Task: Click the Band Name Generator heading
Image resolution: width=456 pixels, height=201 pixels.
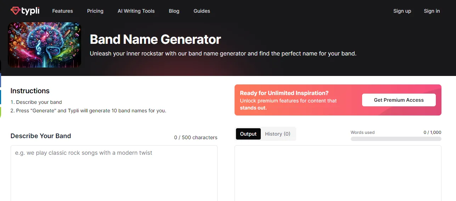Action: click(x=155, y=39)
